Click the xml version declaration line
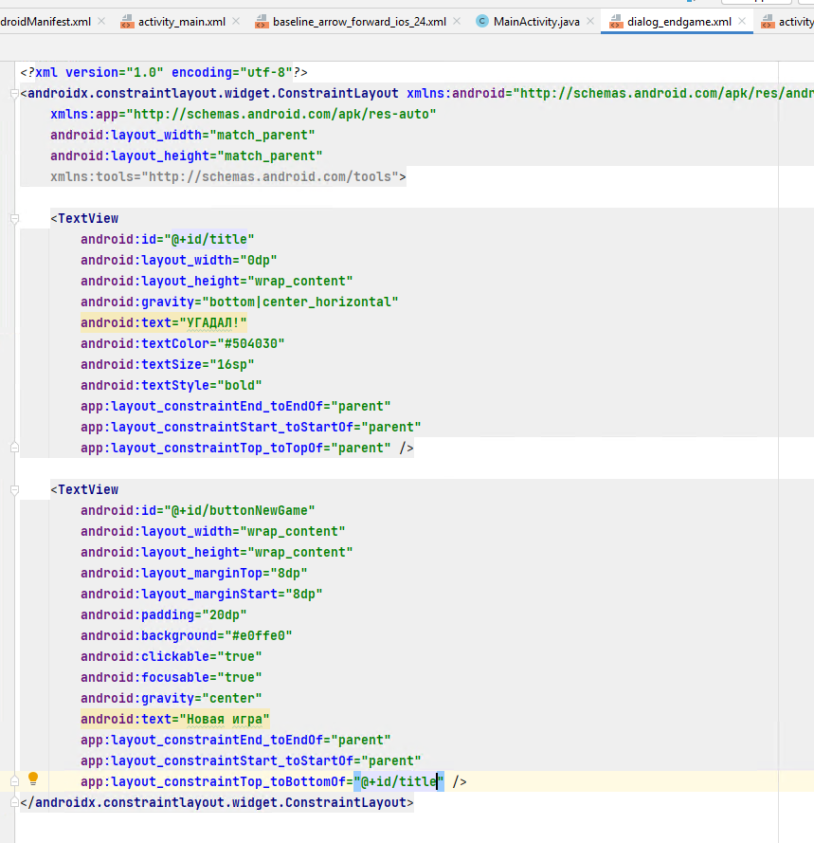 (164, 73)
